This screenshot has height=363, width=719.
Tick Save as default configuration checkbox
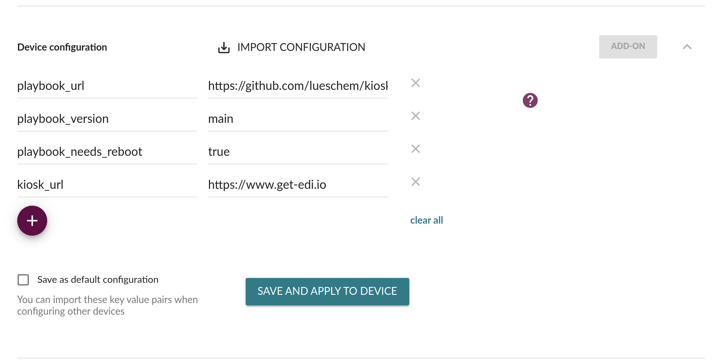[23, 280]
